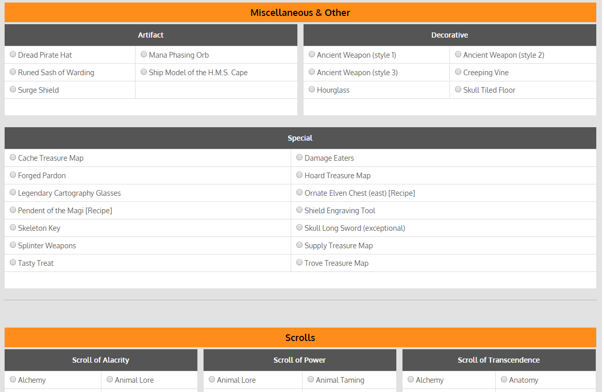Click the Miscellaneous & Other heading
The width and height of the screenshot is (604, 392).
(x=300, y=13)
